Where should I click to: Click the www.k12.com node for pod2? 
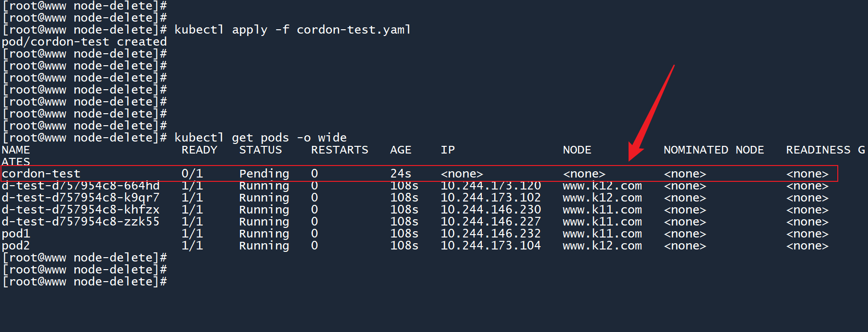[x=602, y=246]
